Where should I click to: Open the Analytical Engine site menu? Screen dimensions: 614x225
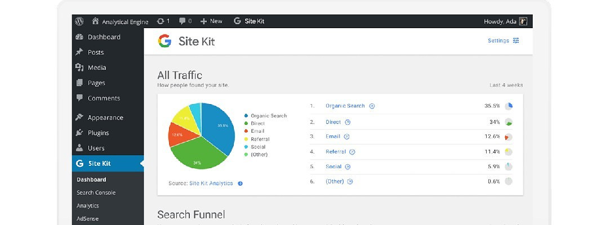[119, 21]
